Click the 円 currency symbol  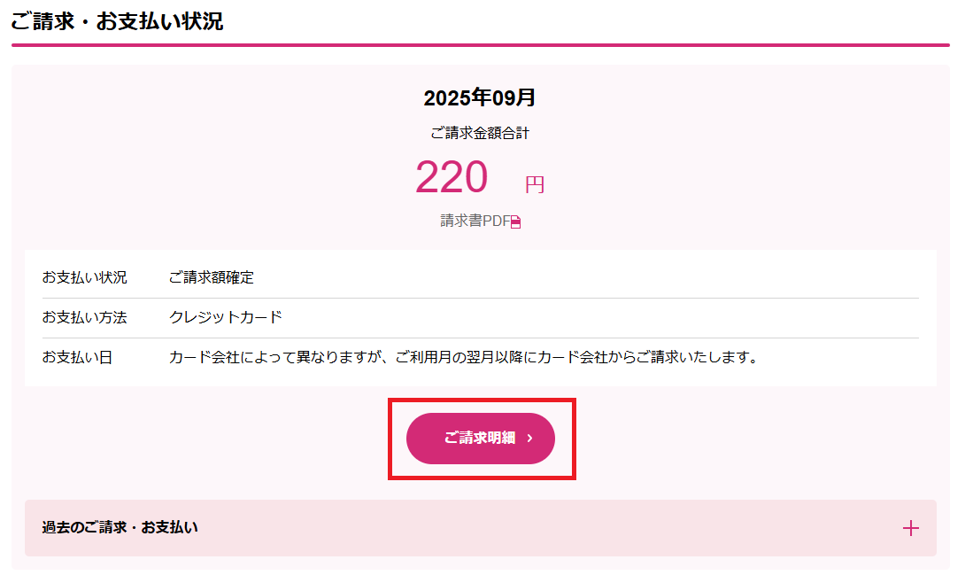click(535, 185)
